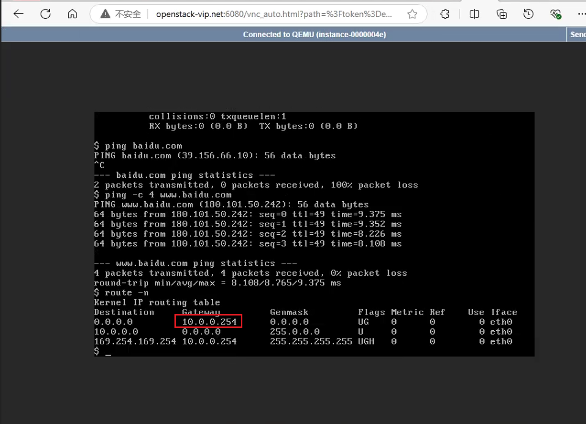Click the 'Connected to QEMU' status text
The width and height of the screenshot is (586, 424).
pos(315,34)
